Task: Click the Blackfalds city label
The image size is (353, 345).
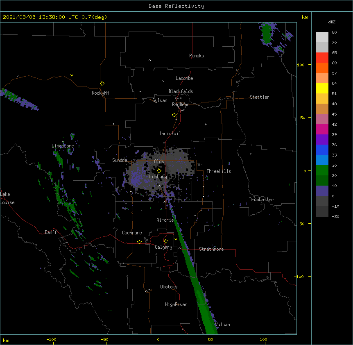Action: pyautogui.click(x=181, y=91)
